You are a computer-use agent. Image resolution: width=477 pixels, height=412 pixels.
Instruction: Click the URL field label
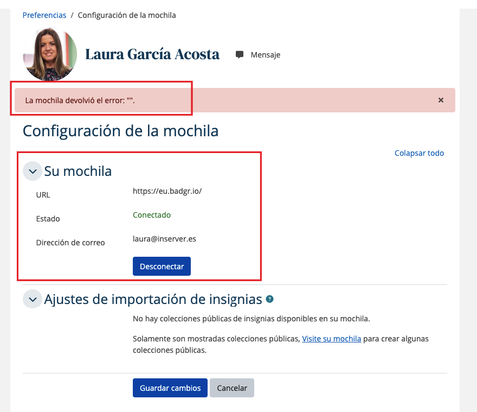(43, 195)
